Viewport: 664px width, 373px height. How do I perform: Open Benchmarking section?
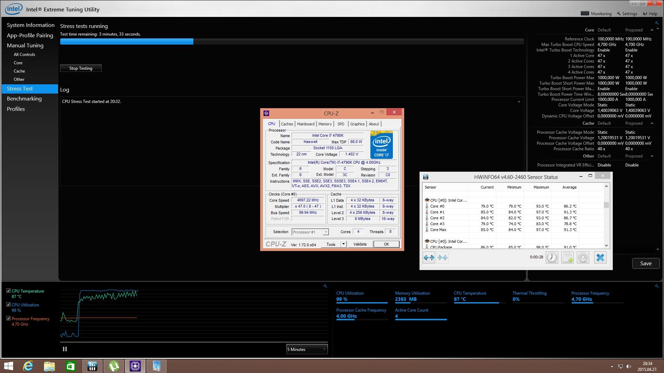pos(24,99)
